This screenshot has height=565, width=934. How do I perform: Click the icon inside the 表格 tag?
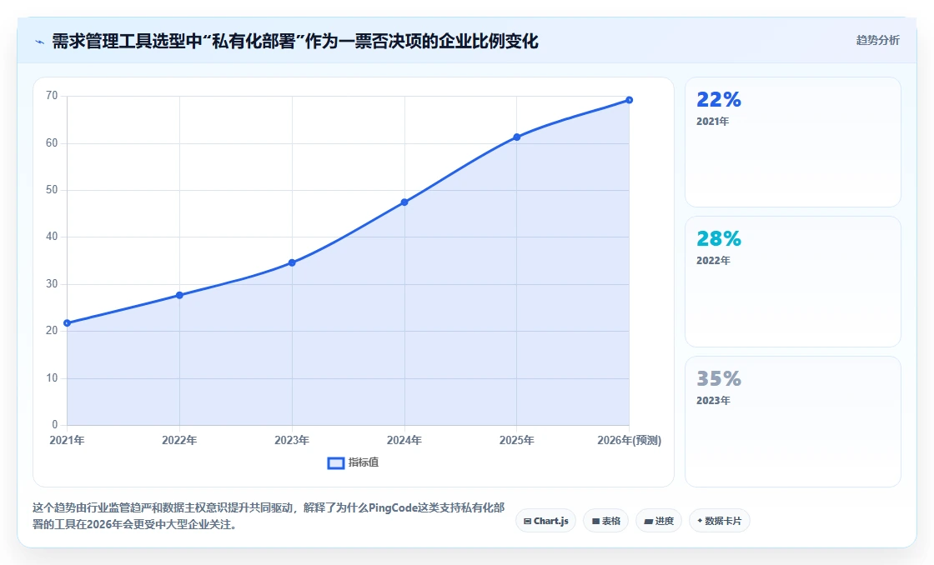[x=595, y=522]
